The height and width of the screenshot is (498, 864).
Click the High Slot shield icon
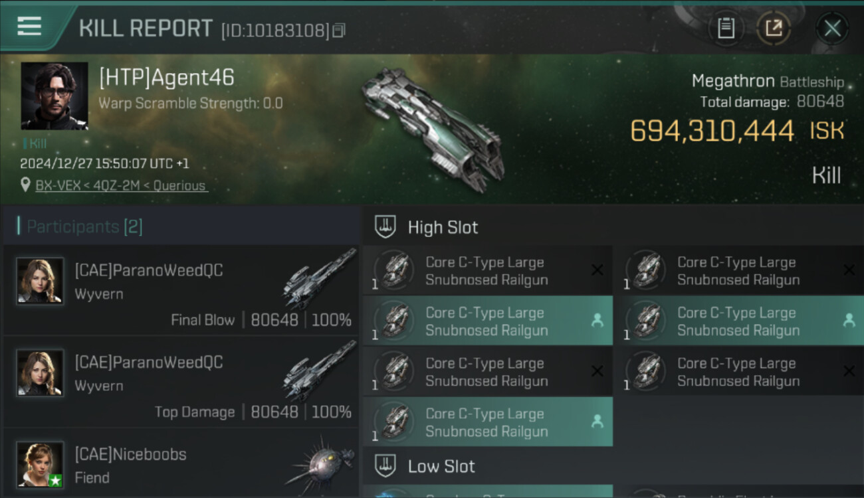click(x=385, y=226)
